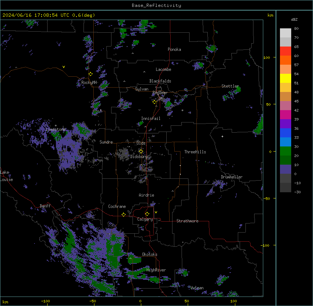
Task: Pick the dark orange 57–60 dBZ legend color
Action: (285, 60)
